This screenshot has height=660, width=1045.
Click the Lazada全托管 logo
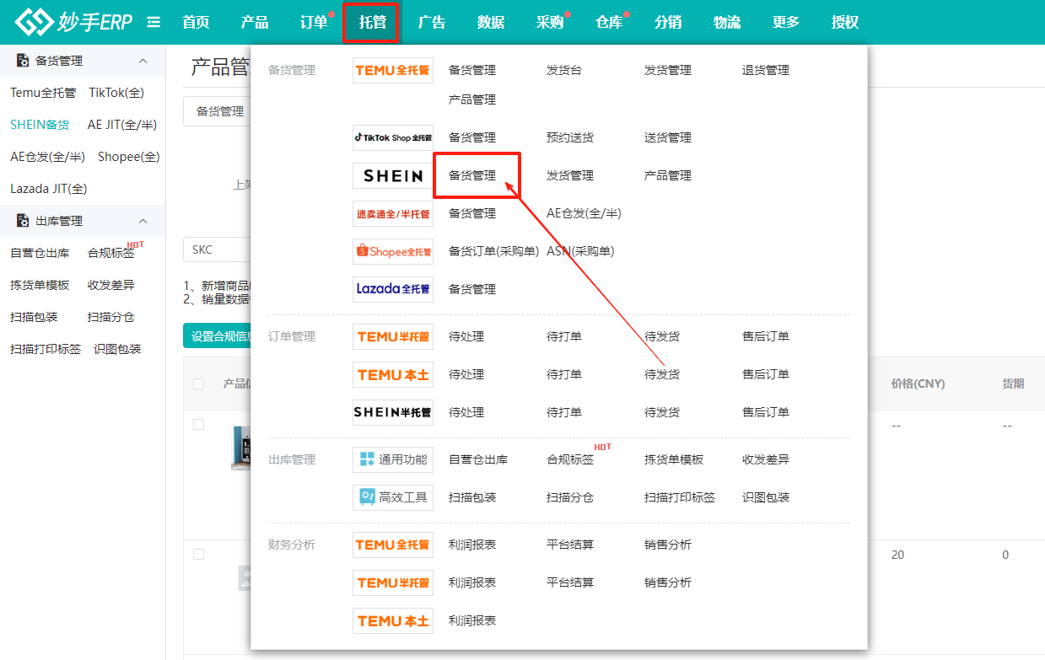[x=393, y=289]
